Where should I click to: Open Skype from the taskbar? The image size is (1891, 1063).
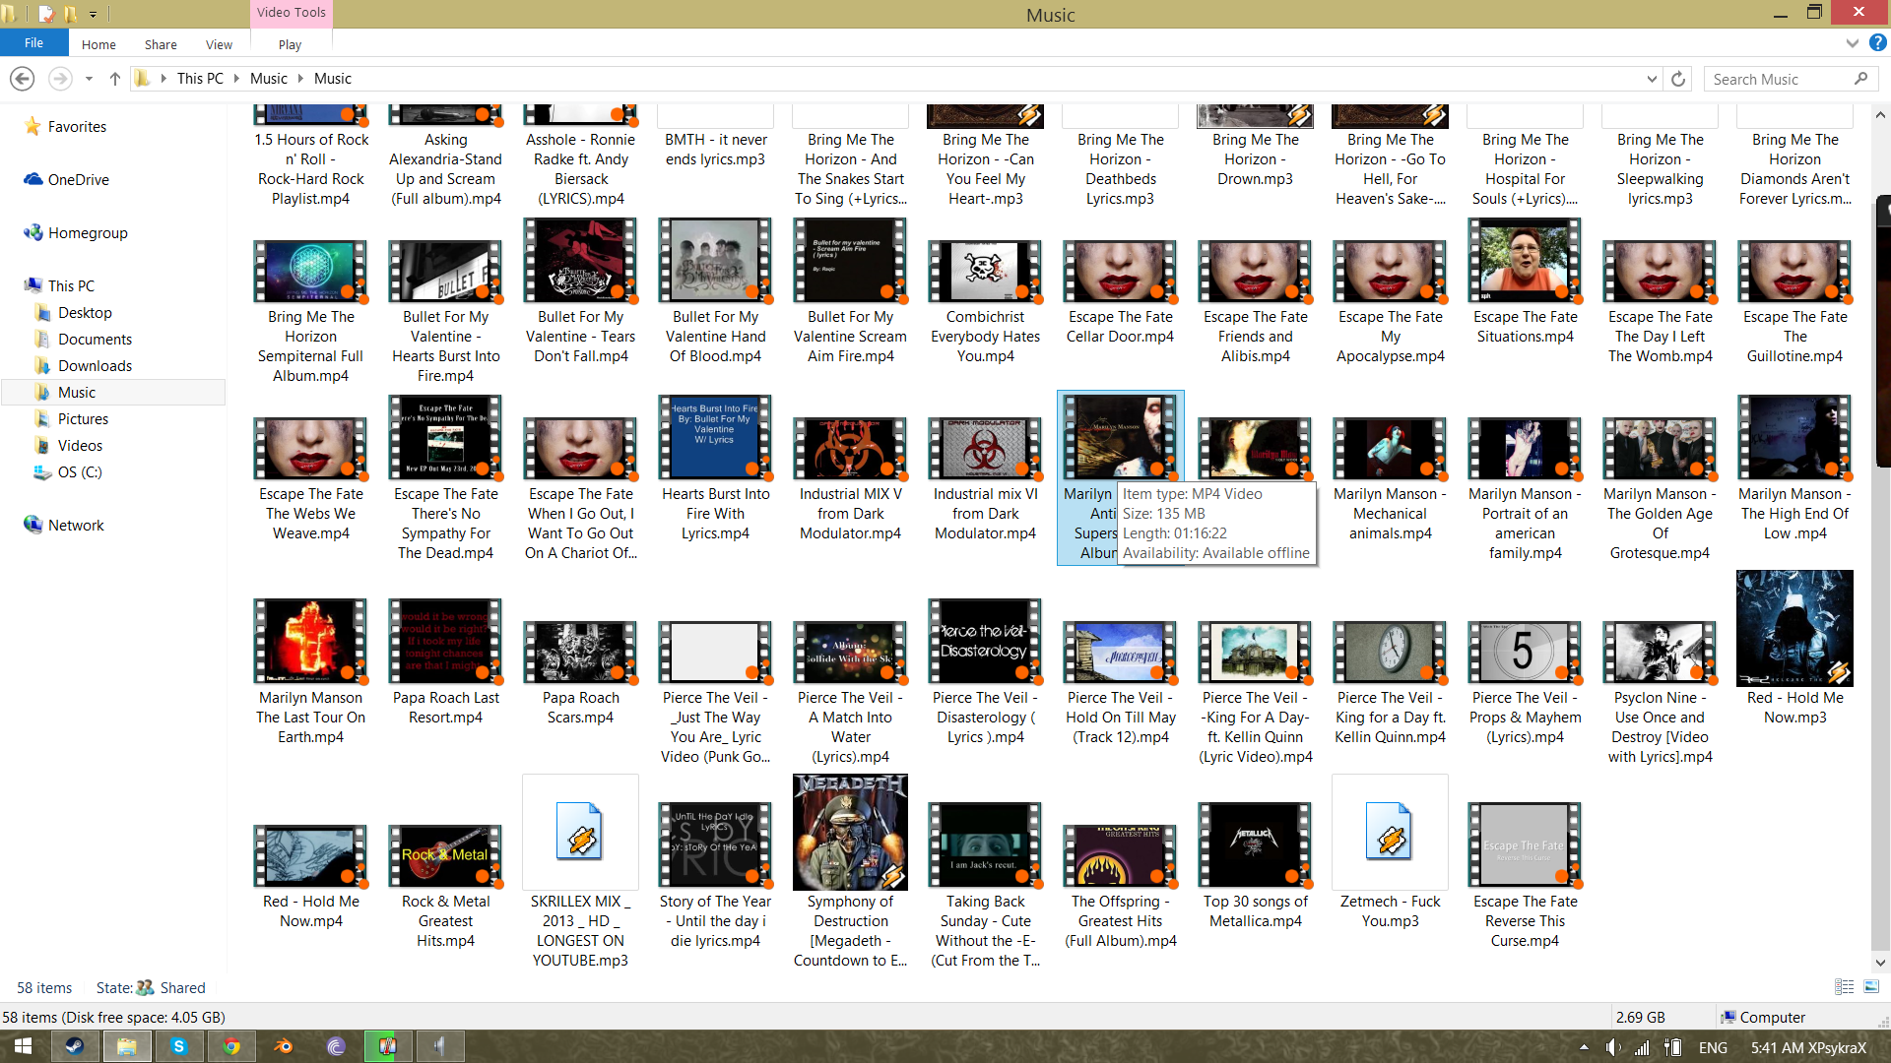178,1046
